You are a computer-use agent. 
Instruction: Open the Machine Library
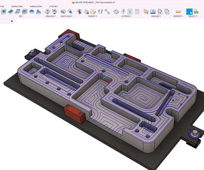point(153,12)
